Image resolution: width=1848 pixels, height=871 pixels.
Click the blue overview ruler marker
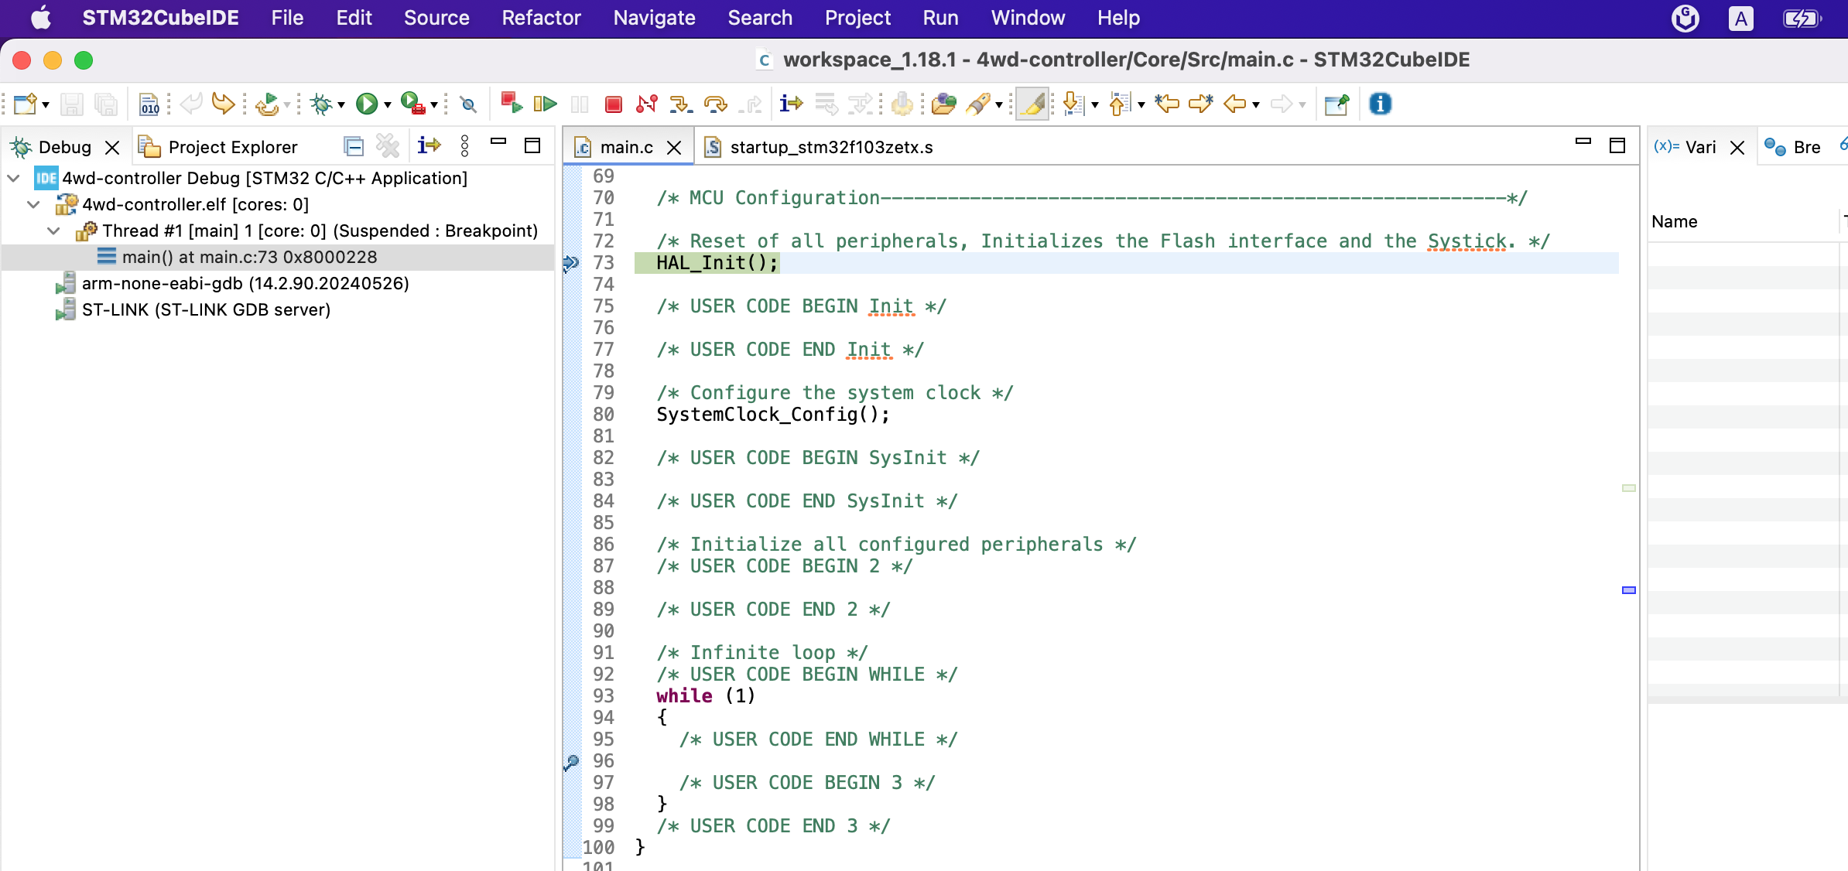(x=1628, y=590)
